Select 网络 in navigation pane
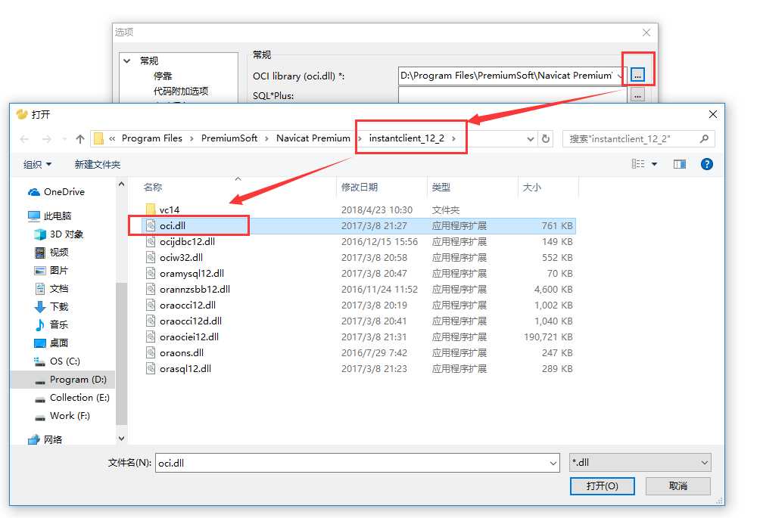The height and width of the screenshot is (518, 760). pyautogui.click(x=45, y=439)
